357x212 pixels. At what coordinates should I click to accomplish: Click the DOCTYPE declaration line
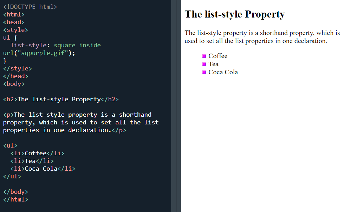[x=30, y=6]
